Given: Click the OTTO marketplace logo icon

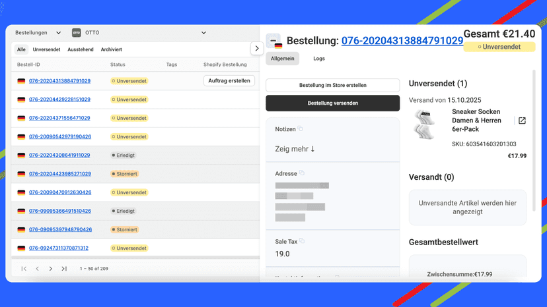Looking at the screenshot, I should tap(77, 33).
